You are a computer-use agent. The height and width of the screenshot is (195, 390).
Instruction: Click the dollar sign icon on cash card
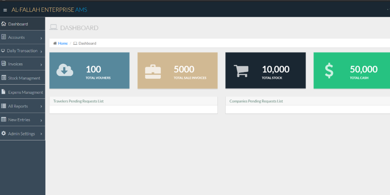(x=329, y=71)
